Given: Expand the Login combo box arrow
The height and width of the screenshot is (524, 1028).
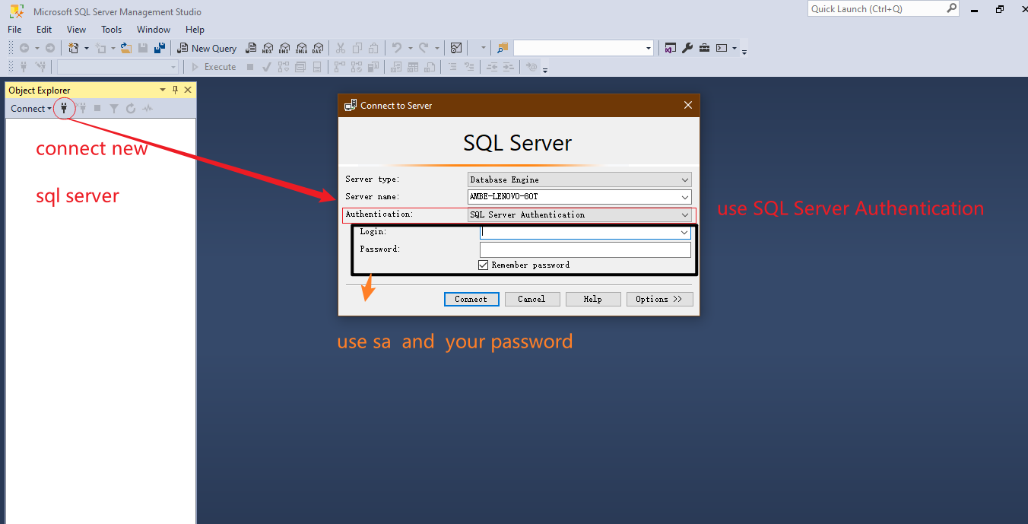Looking at the screenshot, I should coord(684,232).
